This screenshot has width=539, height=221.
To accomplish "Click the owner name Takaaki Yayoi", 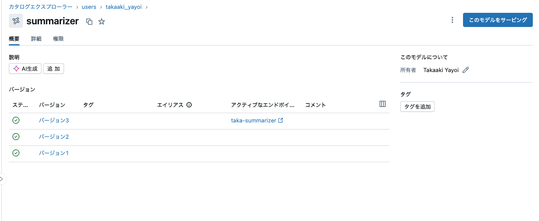I will pos(441,70).
